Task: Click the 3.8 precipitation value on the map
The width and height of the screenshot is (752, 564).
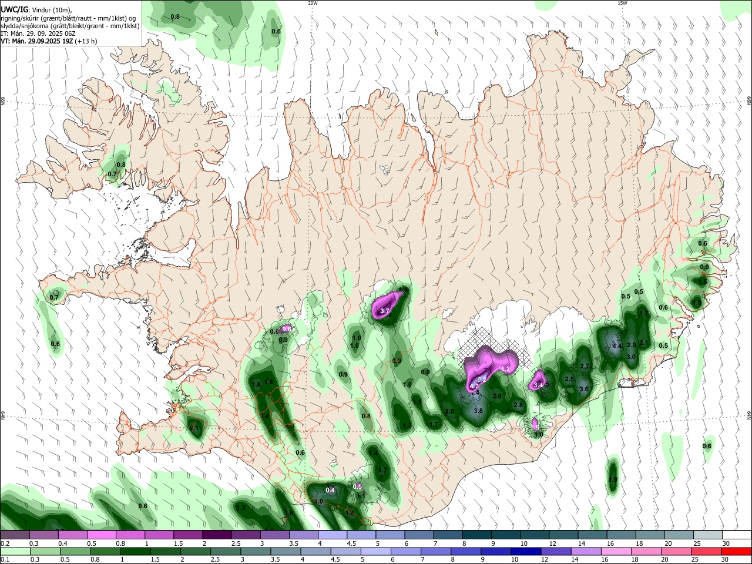Action: 478,411
